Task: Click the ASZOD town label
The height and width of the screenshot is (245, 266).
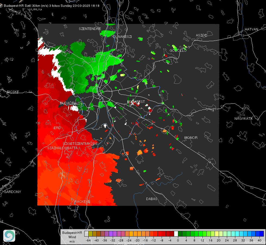Action: pyautogui.click(x=202, y=35)
